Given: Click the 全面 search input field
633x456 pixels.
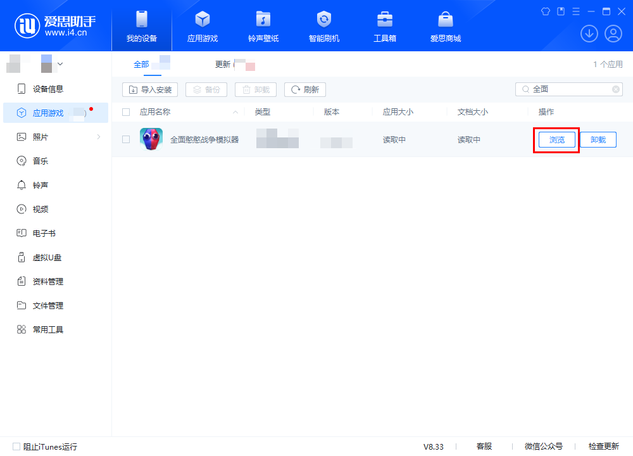Looking at the screenshot, I should (569, 89).
